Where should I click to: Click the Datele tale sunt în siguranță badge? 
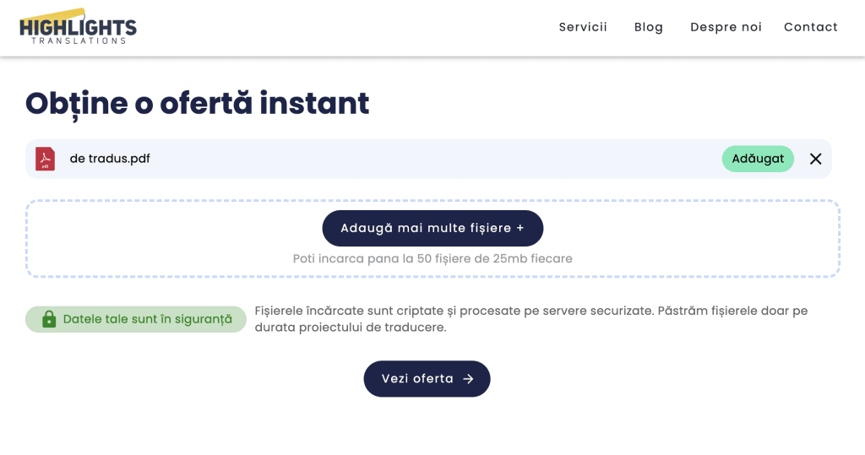[147, 319]
